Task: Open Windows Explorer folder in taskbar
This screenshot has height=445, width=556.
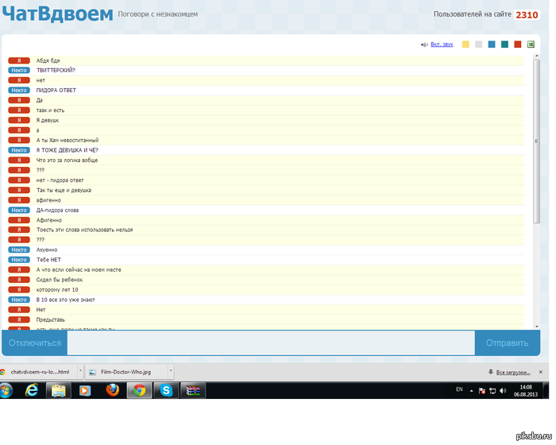Action: (60, 390)
